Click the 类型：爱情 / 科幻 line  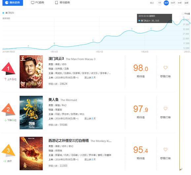click(57, 105)
